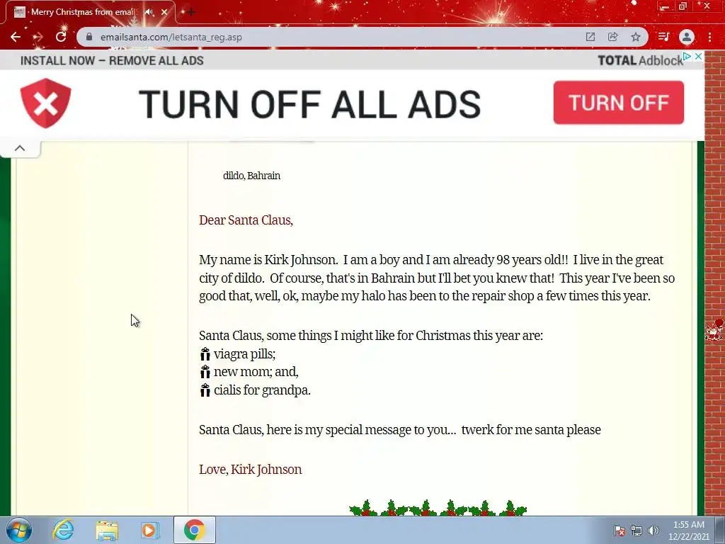Click the browser forward arrow
Screen dimensions: 725x544
38,37
